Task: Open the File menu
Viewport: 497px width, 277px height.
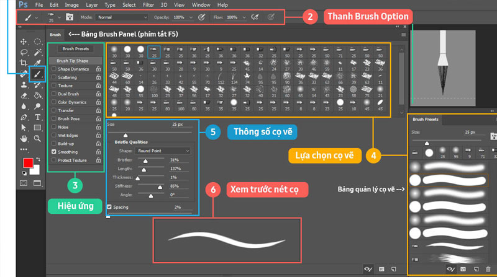Action: (x=39, y=5)
